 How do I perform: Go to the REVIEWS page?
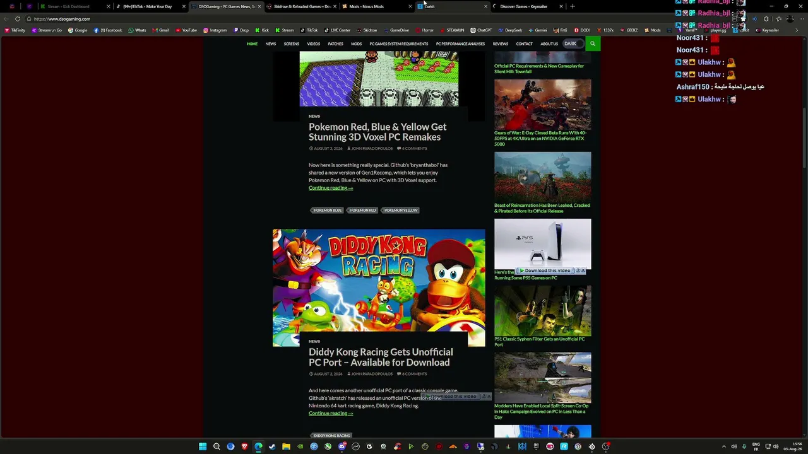(501, 44)
